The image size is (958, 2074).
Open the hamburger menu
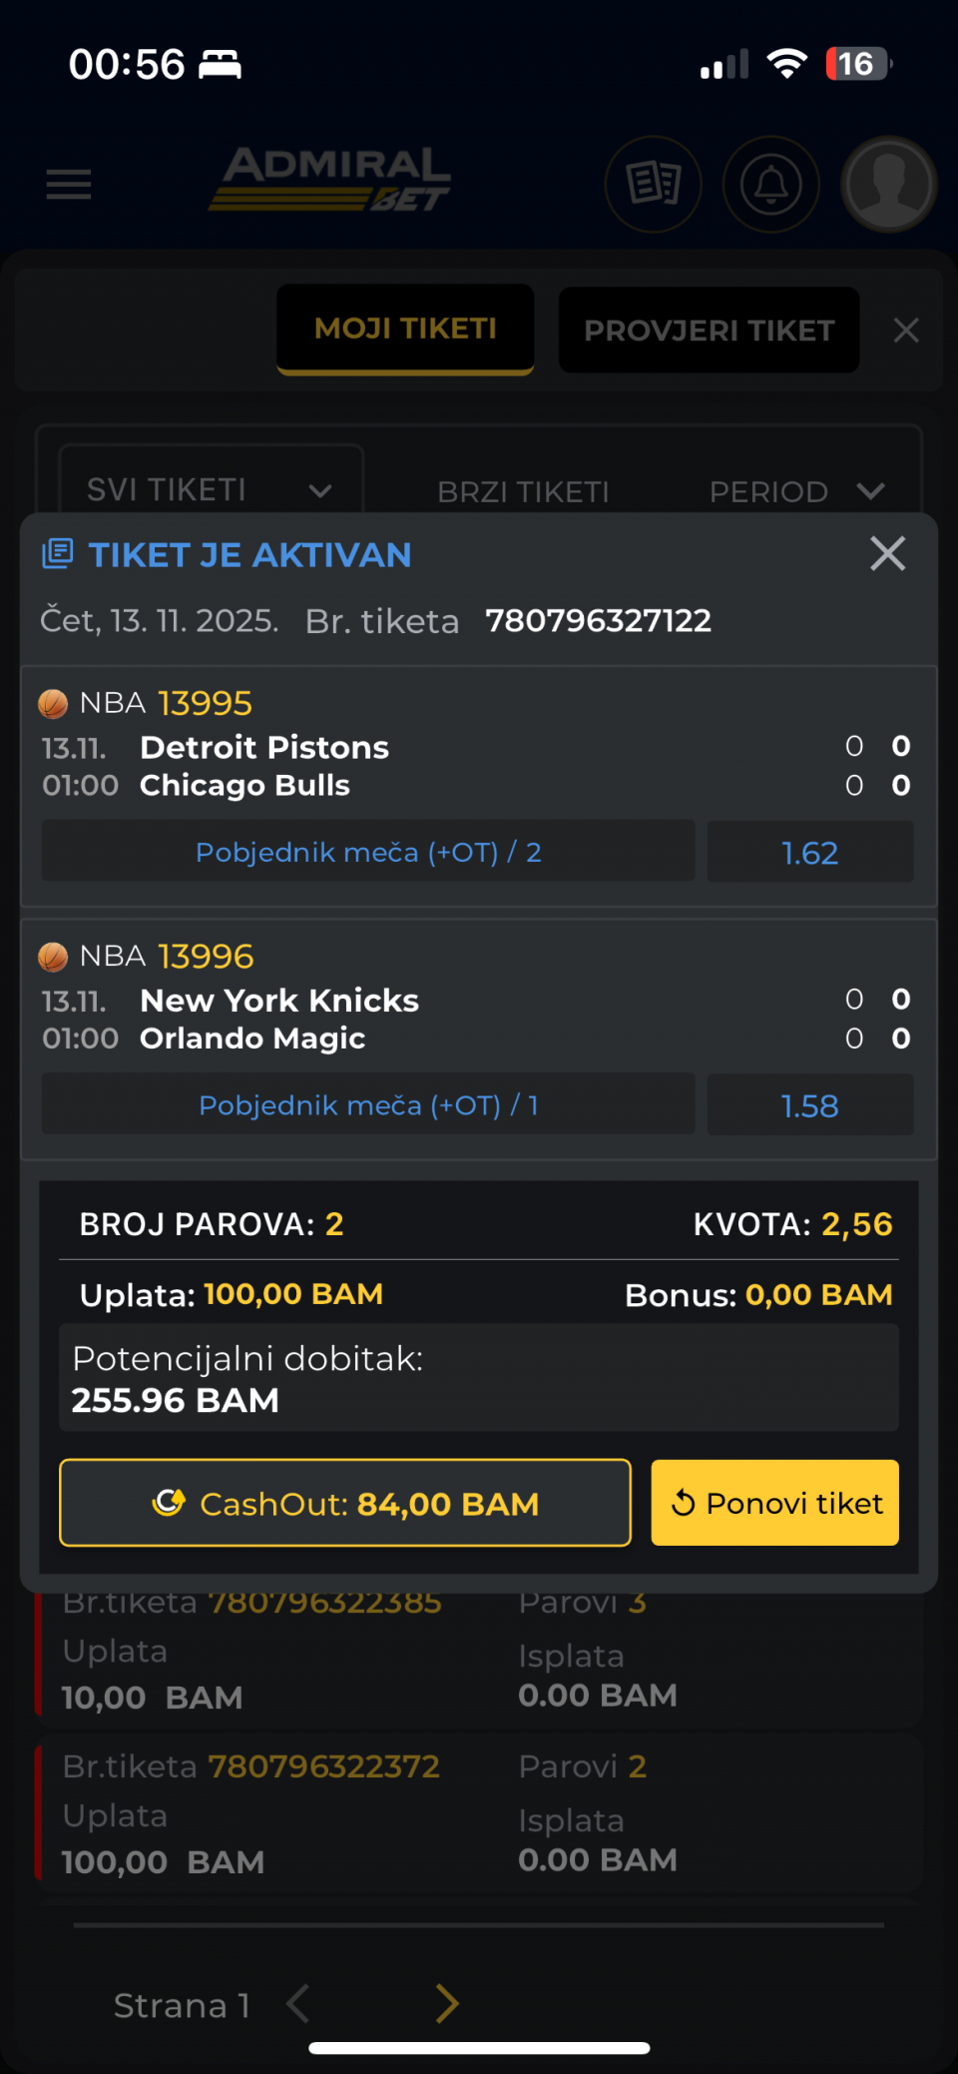69,185
